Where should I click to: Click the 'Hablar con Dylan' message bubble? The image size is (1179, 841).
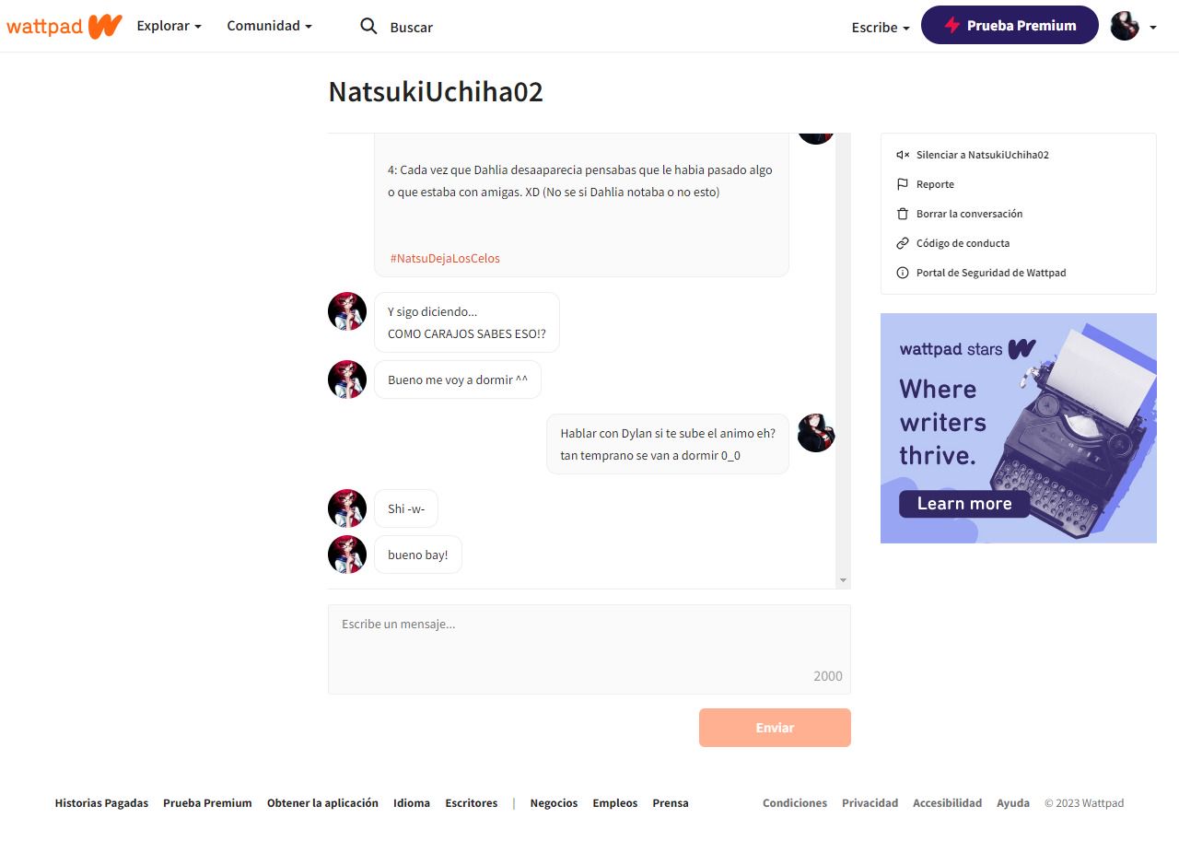coord(668,444)
